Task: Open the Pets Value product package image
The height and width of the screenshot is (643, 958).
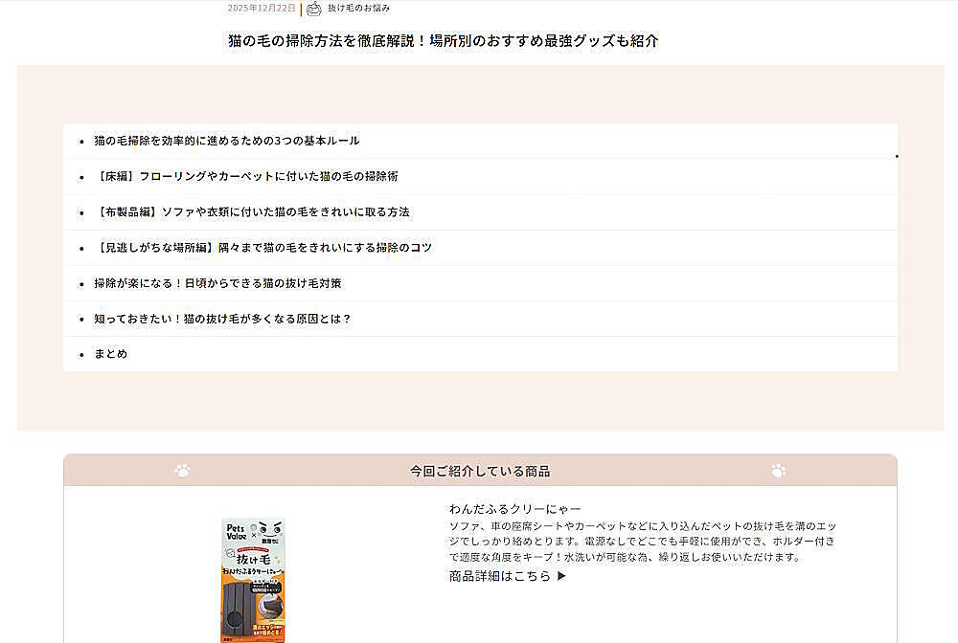Action: 253,580
